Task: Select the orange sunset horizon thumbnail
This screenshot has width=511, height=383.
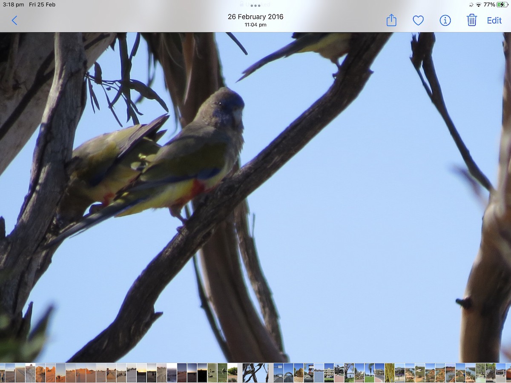Action: click(x=142, y=373)
